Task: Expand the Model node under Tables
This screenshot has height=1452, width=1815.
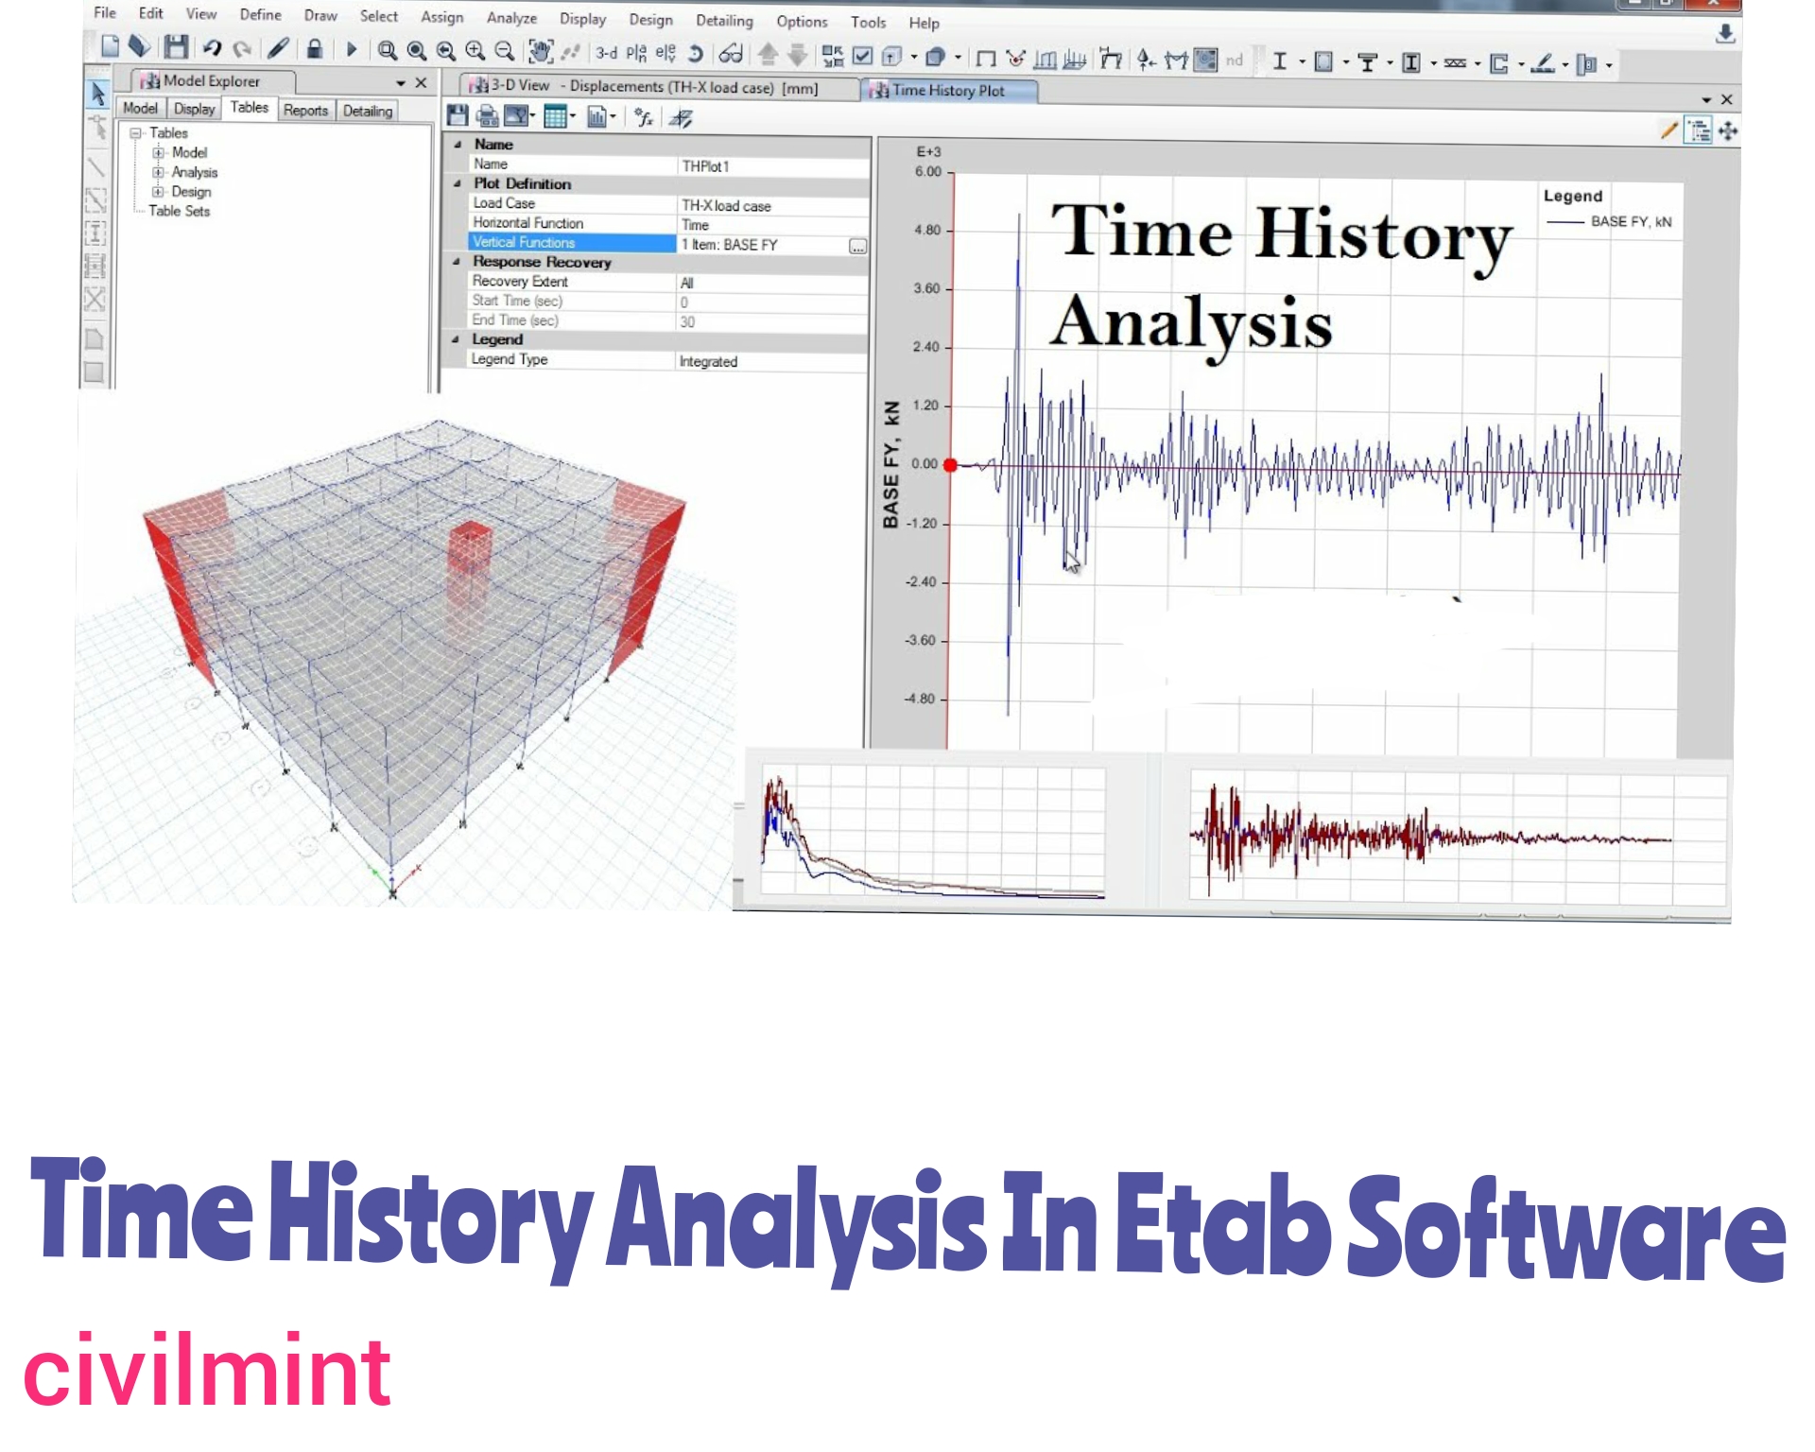Action: [x=159, y=152]
